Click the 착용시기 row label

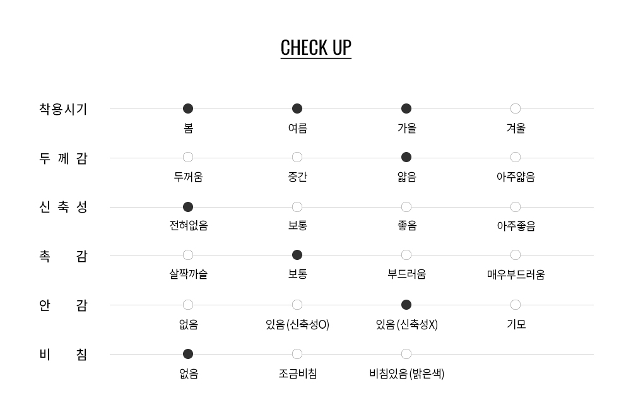tap(63, 109)
